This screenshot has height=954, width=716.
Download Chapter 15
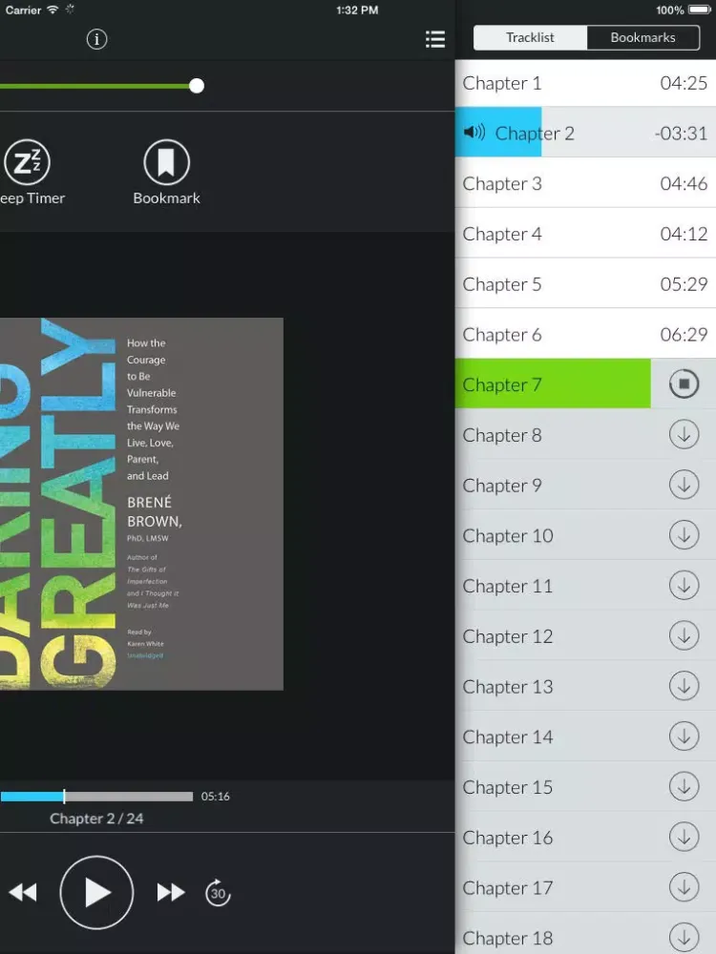coord(684,787)
